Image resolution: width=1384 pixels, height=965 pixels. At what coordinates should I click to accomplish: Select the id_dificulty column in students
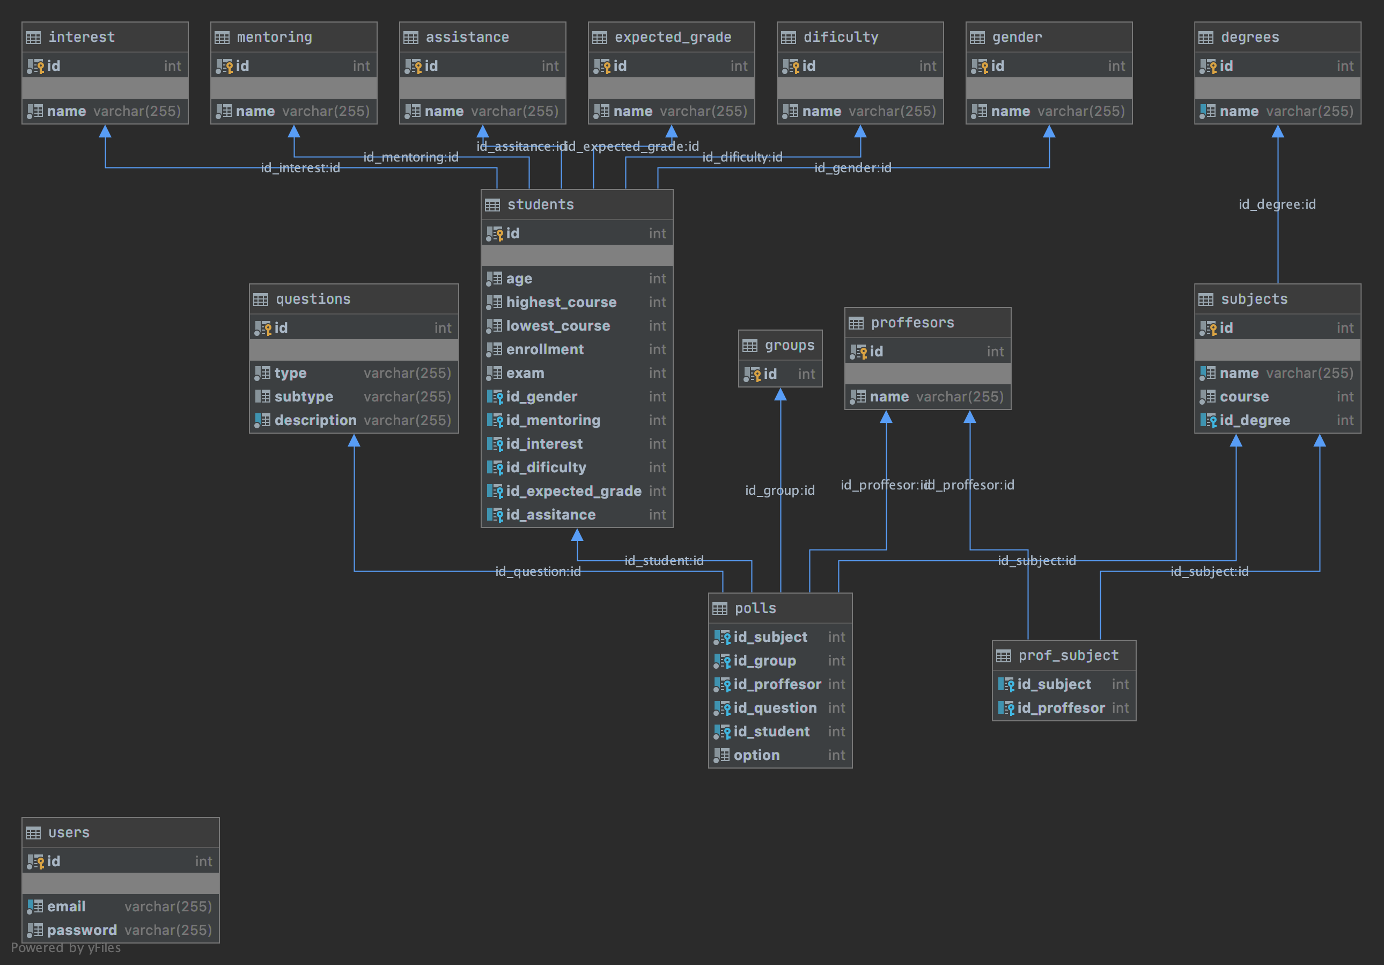(577, 467)
